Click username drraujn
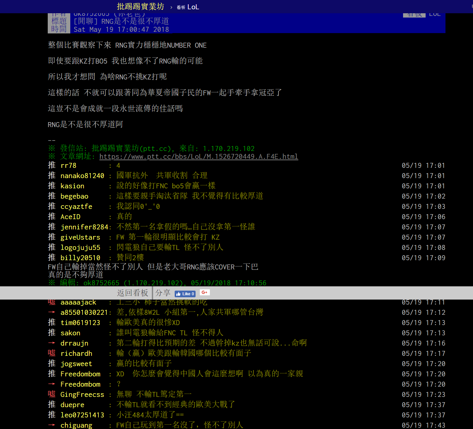The width and height of the screenshot is (473, 429). [74, 343]
